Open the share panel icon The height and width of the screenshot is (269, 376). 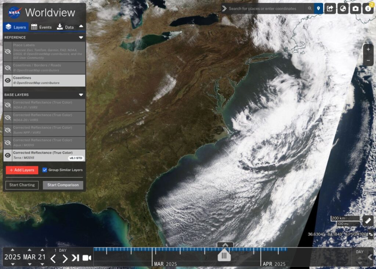[x=329, y=8]
